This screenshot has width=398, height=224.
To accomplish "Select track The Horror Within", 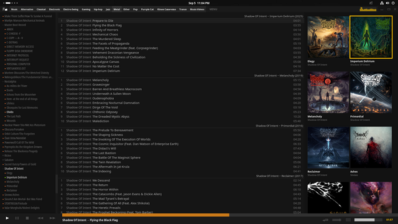I will [x=181, y=190].
